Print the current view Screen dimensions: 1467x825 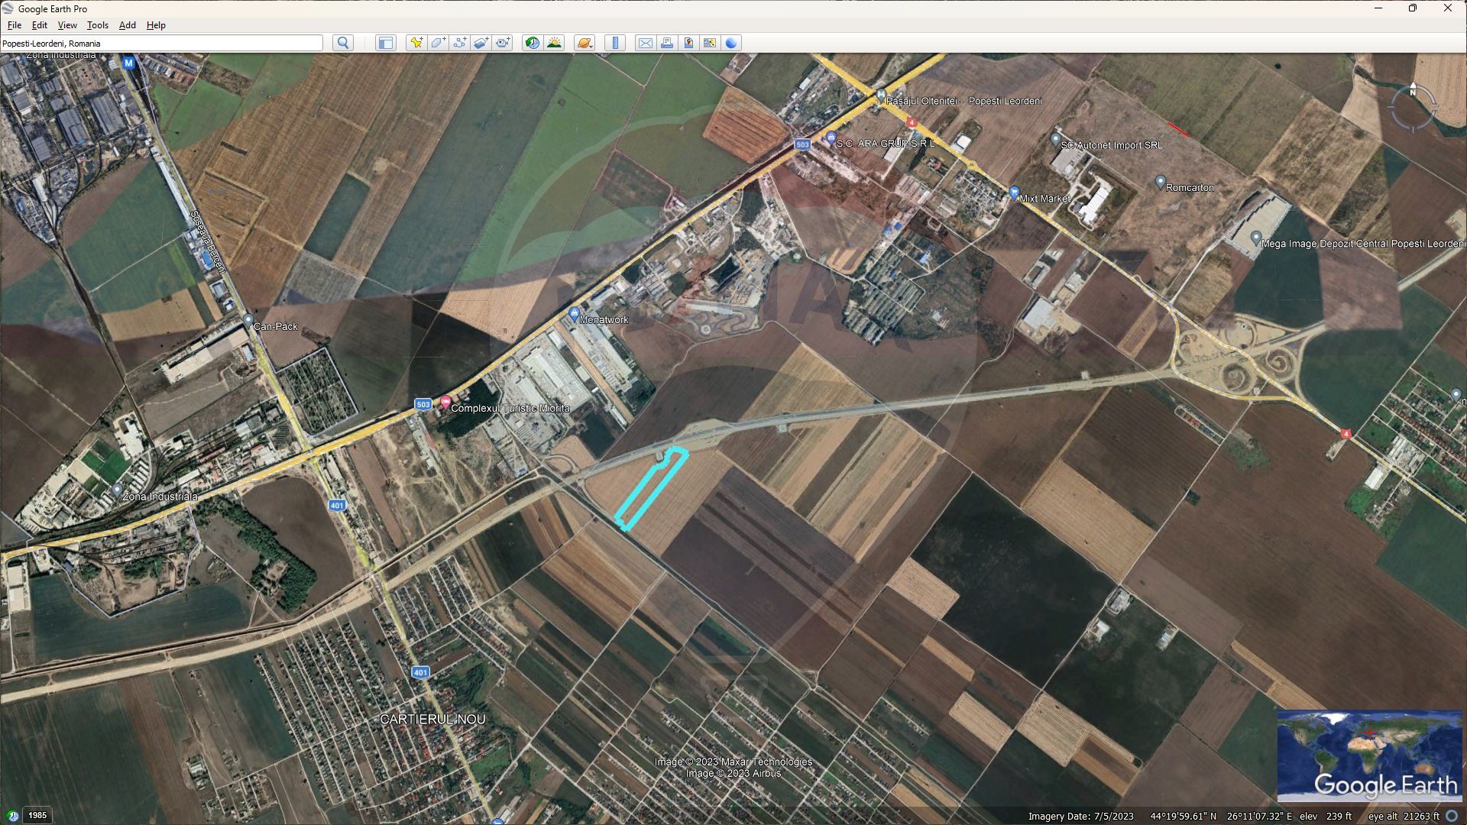(667, 43)
